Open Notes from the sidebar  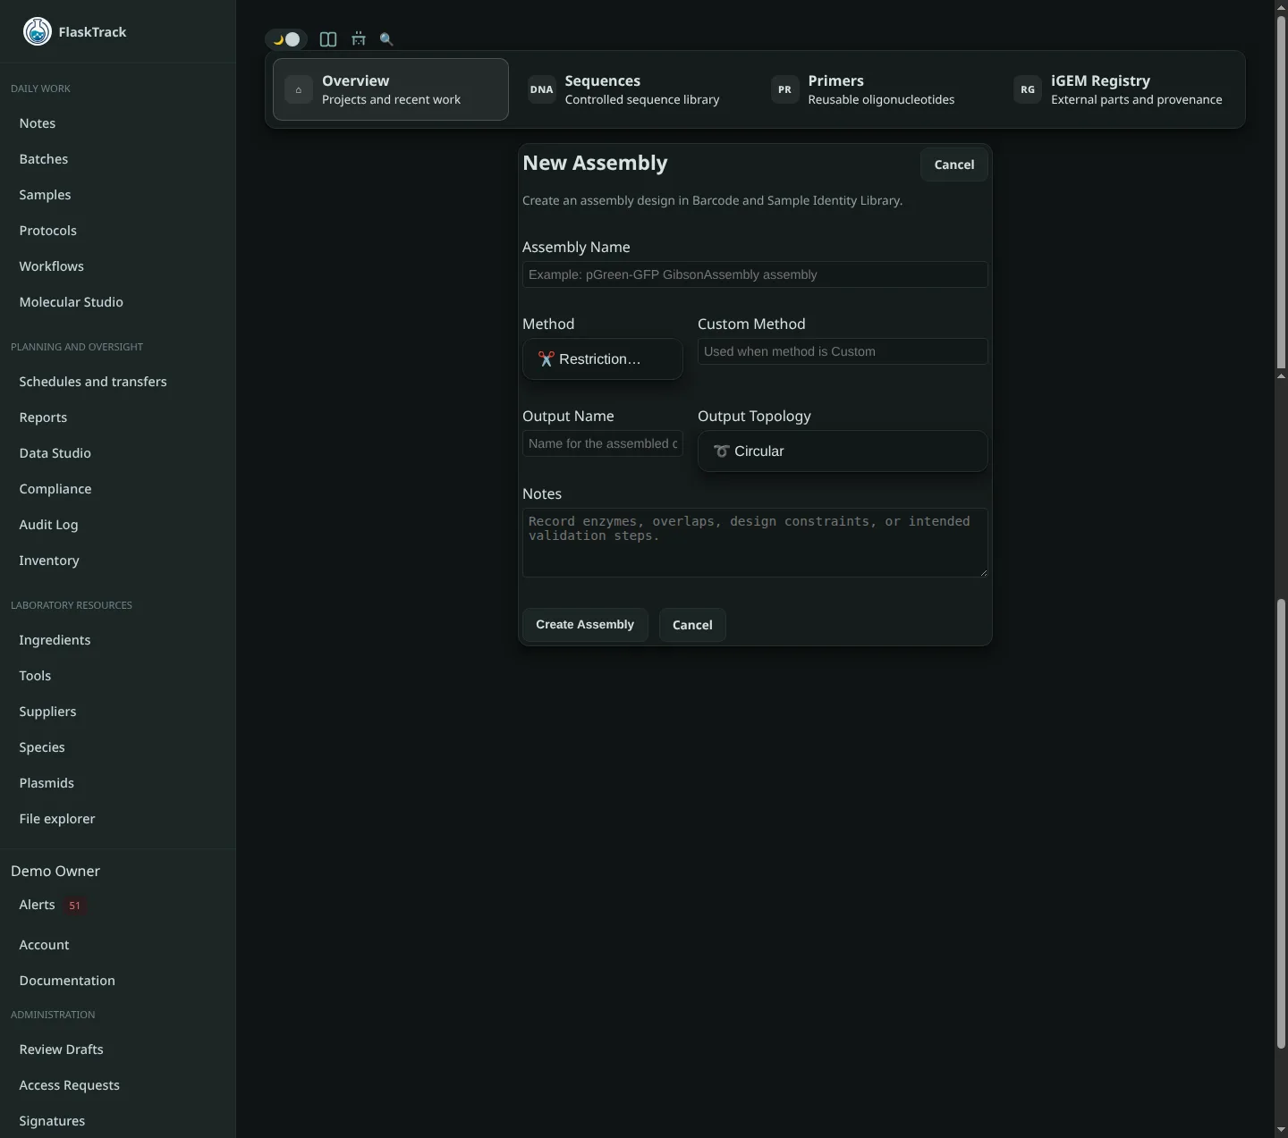38,123
